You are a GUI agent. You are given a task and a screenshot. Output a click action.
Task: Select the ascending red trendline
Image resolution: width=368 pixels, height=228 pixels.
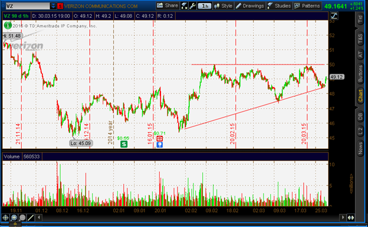click(255, 108)
